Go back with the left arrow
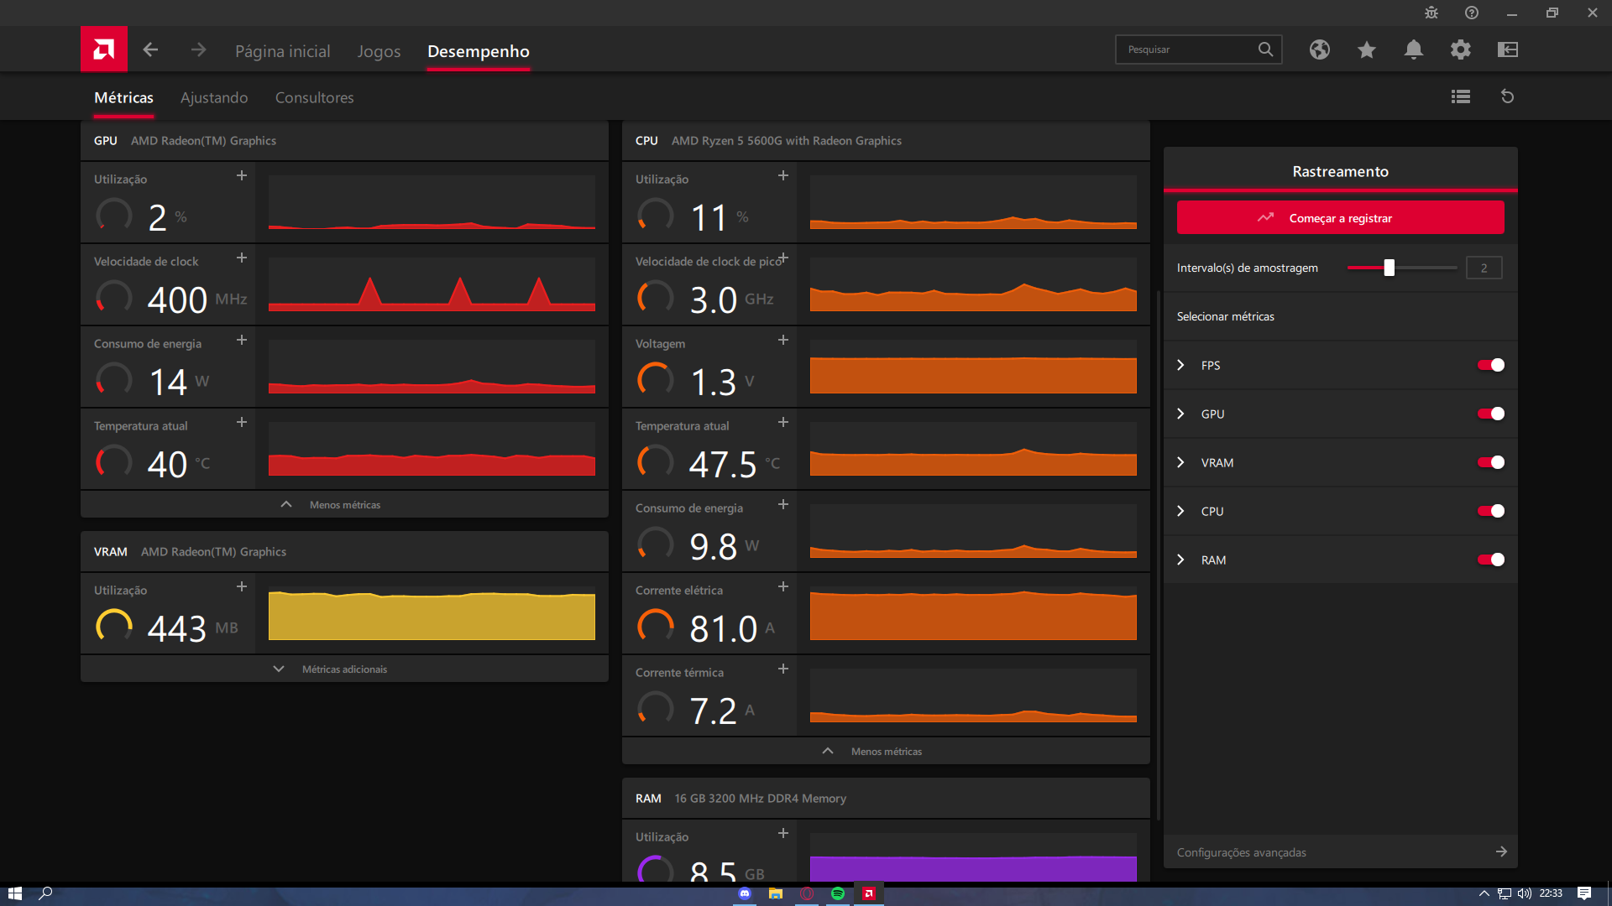Screen dimensions: 1612x906 point(150,49)
